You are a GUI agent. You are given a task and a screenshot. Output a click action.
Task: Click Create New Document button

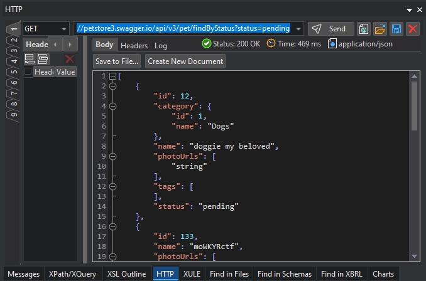185,61
